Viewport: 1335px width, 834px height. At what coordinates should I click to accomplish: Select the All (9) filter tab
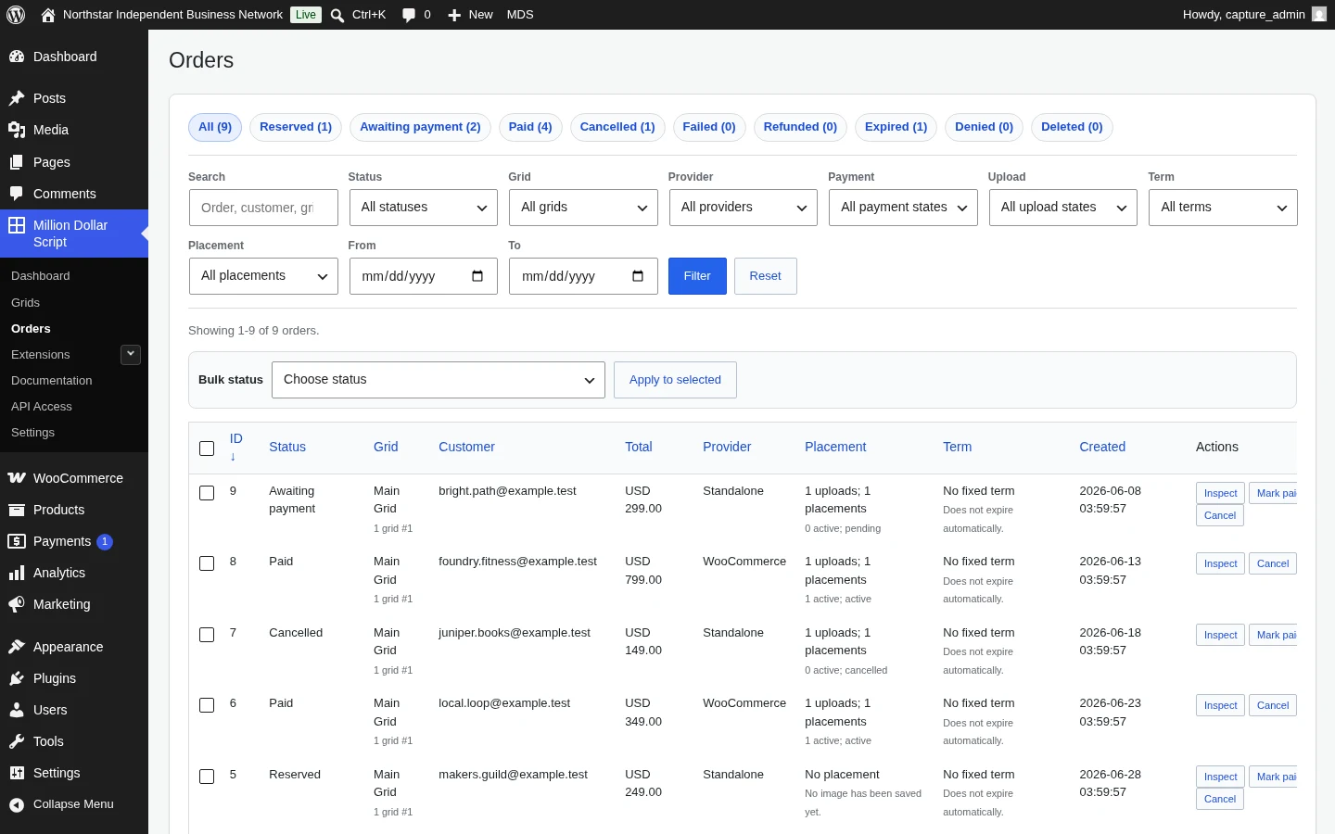click(215, 127)
